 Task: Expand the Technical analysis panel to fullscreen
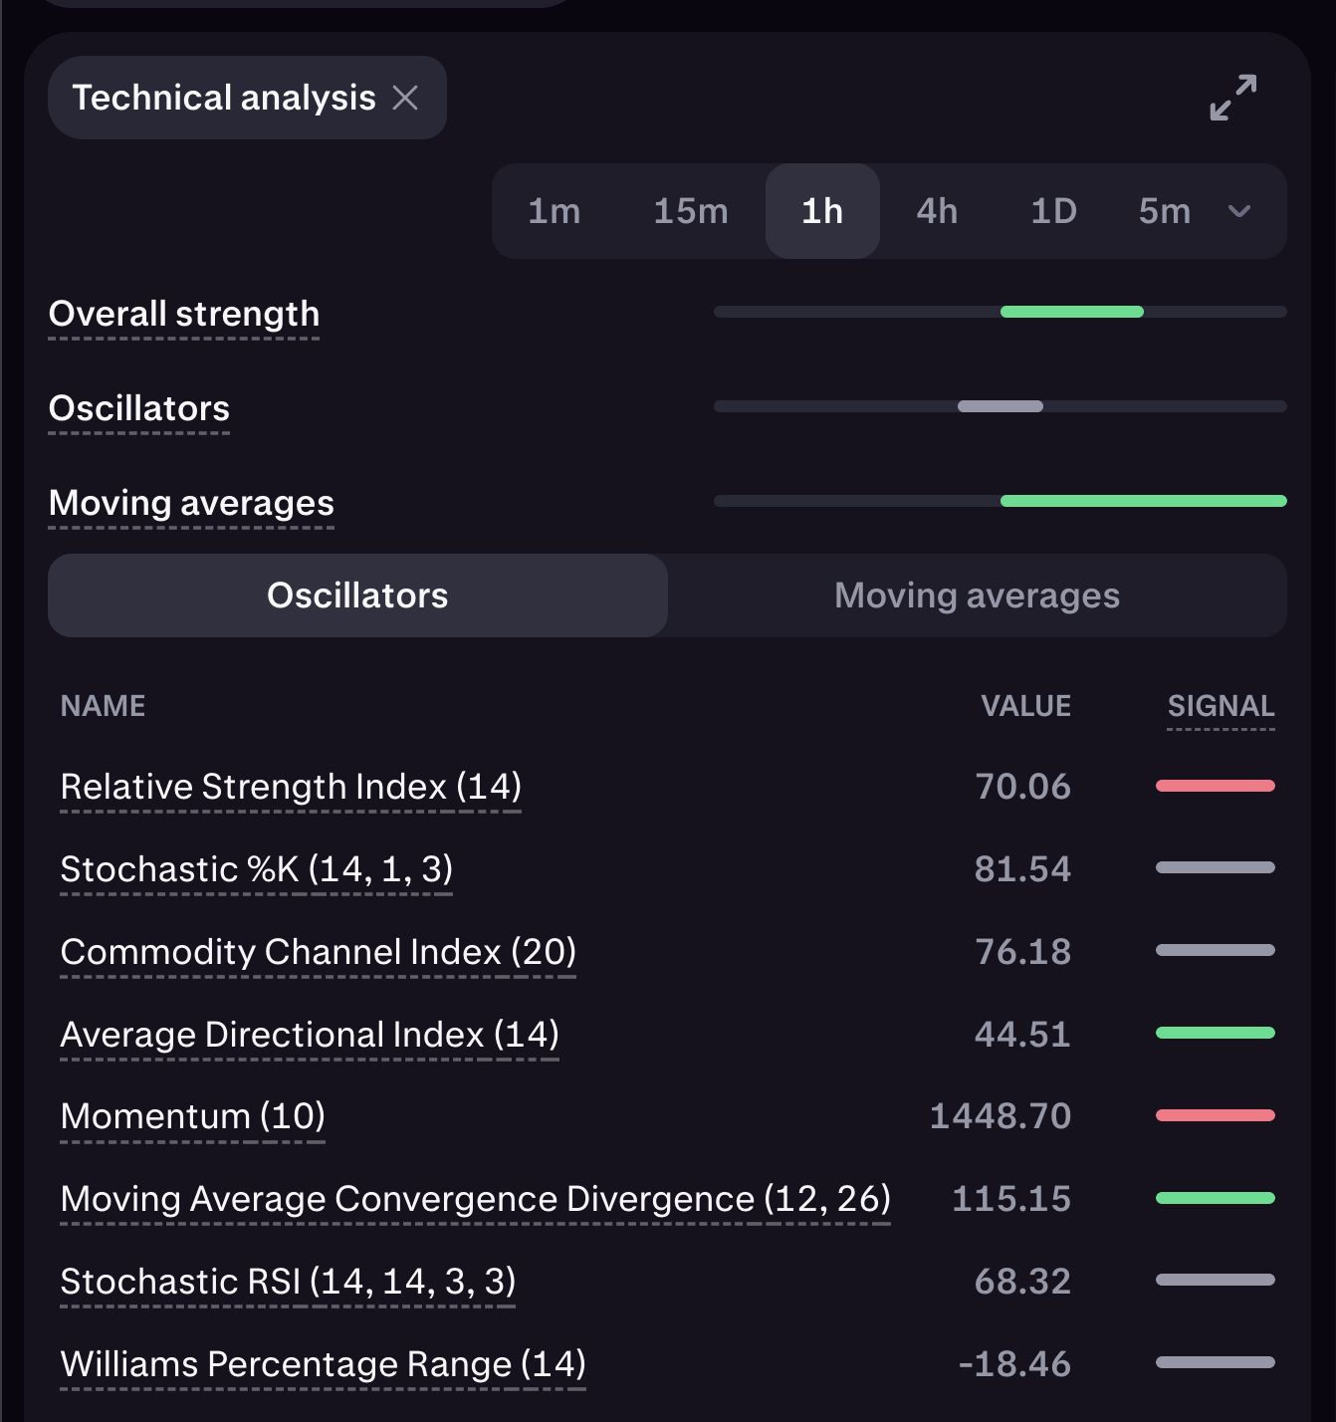click(1232, 98)
